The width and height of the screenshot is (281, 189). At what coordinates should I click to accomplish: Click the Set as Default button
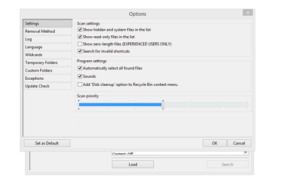(x=47, y=143)
